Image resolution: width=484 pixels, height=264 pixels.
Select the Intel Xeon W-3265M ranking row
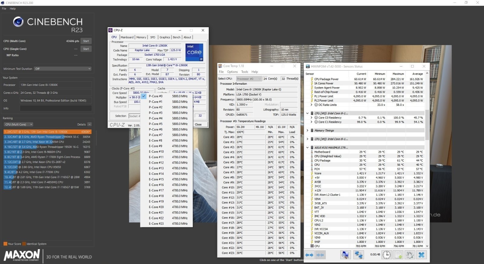point(47,142)
